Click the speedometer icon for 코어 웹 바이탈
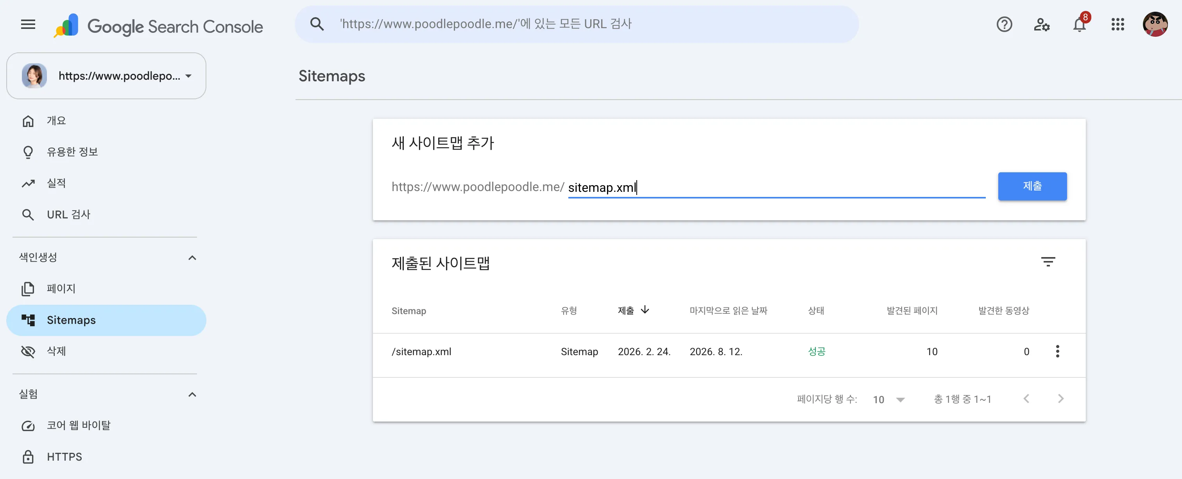Image resolution: width=1182 pixels, height=479 pixels. pos(28,426)
